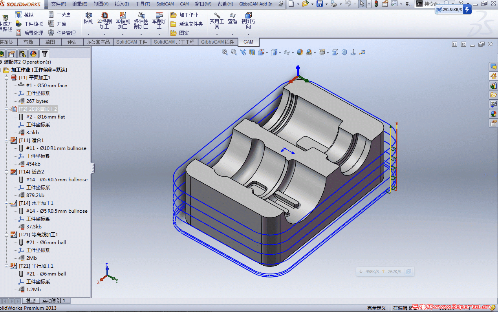Click the Rebuild traffic light icon
Viewport: 498px width, 312px height.
click(376, 4)
